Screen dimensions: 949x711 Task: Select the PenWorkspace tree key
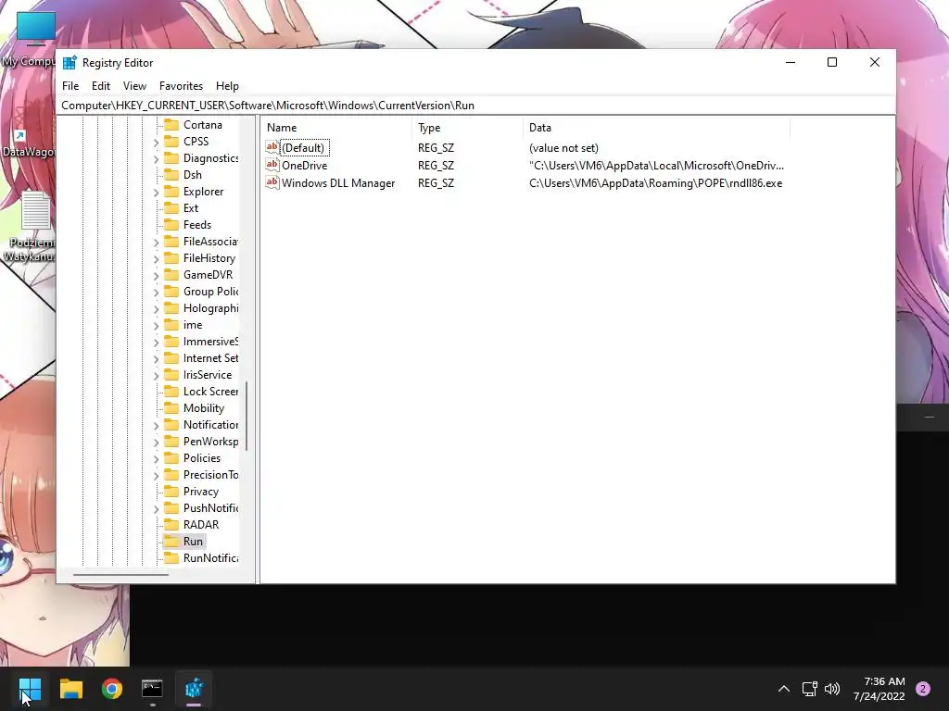tap(210, 442)
